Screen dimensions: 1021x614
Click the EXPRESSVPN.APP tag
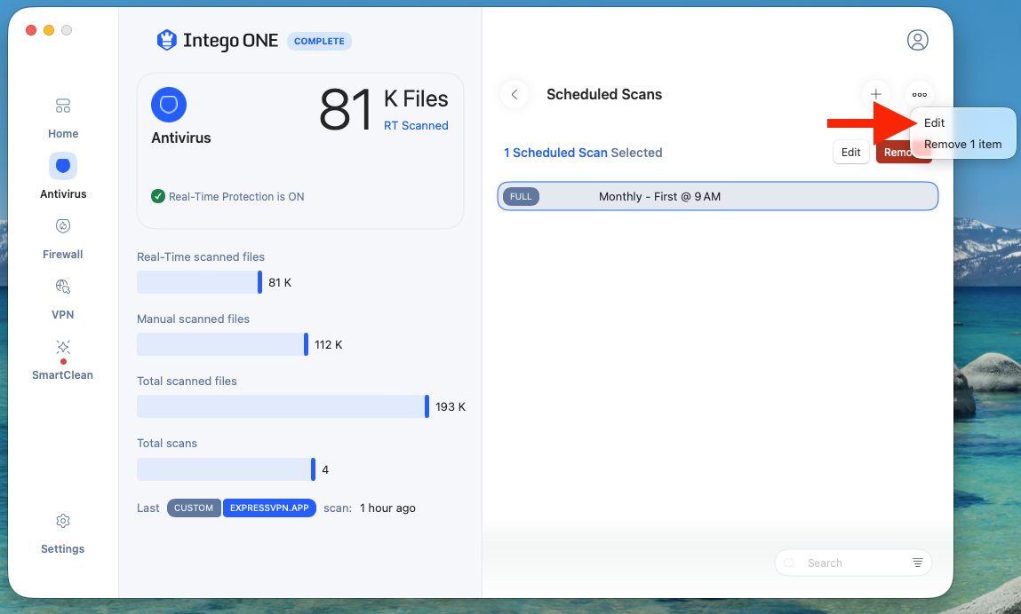click(269, 508)
